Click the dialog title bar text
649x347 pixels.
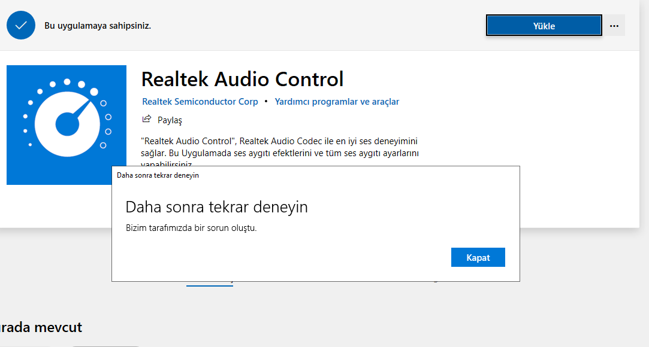(x=158, y=175)
